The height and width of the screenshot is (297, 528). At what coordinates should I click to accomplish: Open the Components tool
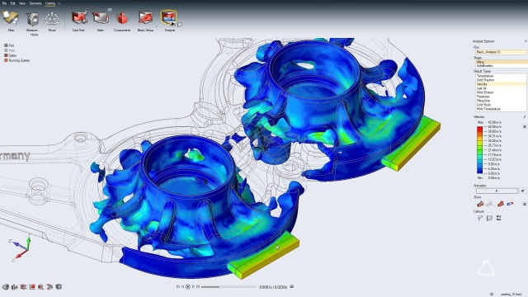click(122, 18)
